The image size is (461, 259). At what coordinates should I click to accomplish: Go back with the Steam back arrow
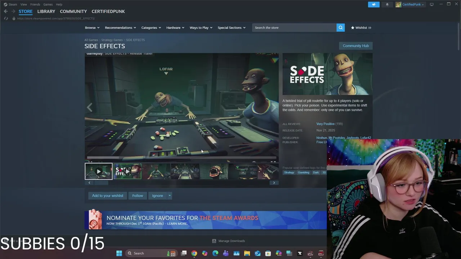coord(6,12)
